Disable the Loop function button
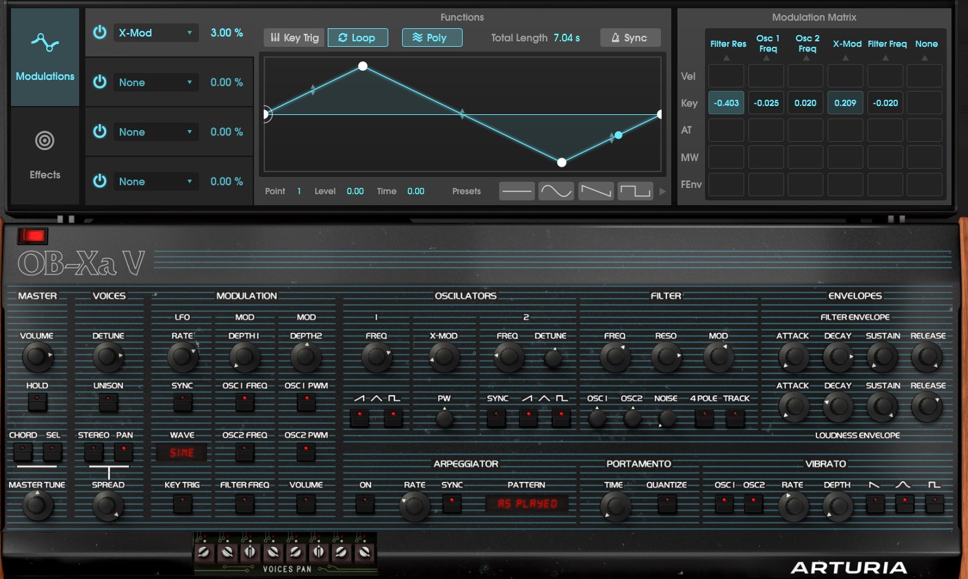Viewport: 968px width, 579px height. click(x=357, y=38)
